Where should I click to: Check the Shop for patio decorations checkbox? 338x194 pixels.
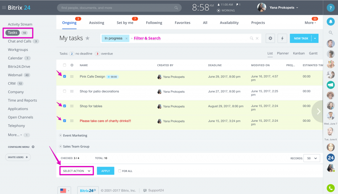64,91
